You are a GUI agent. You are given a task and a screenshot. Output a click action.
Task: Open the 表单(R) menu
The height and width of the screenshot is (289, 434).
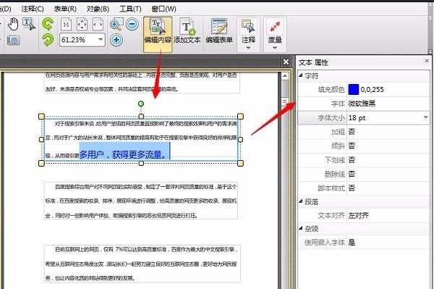point(65,9)
